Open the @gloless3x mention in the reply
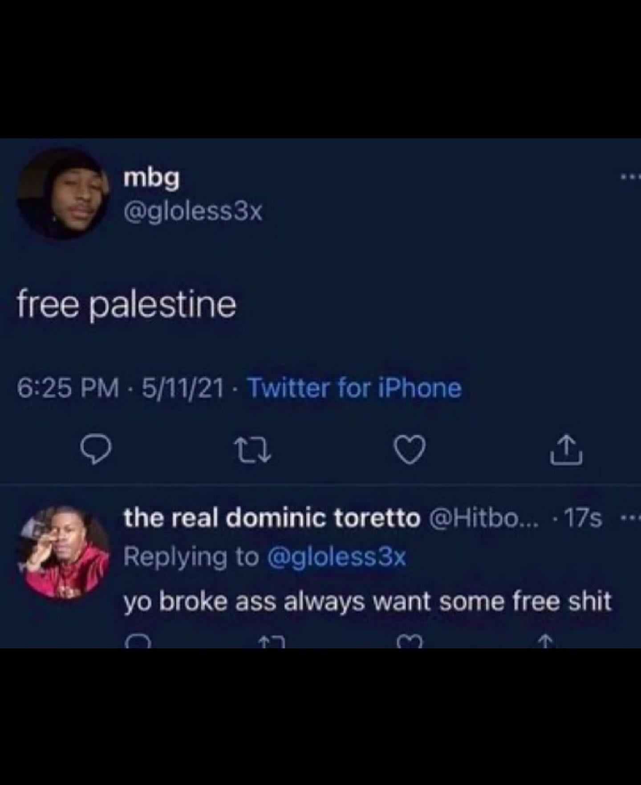Image resolution: width=641 pixels, height=785 pixels. (337, 557)
